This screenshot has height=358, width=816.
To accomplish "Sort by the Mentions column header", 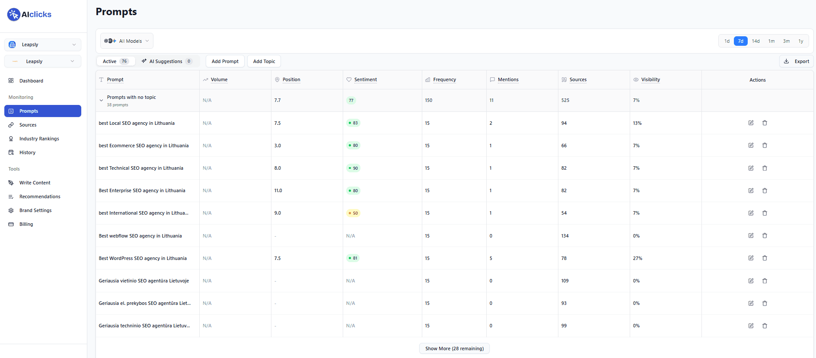I will pos(508,79).
